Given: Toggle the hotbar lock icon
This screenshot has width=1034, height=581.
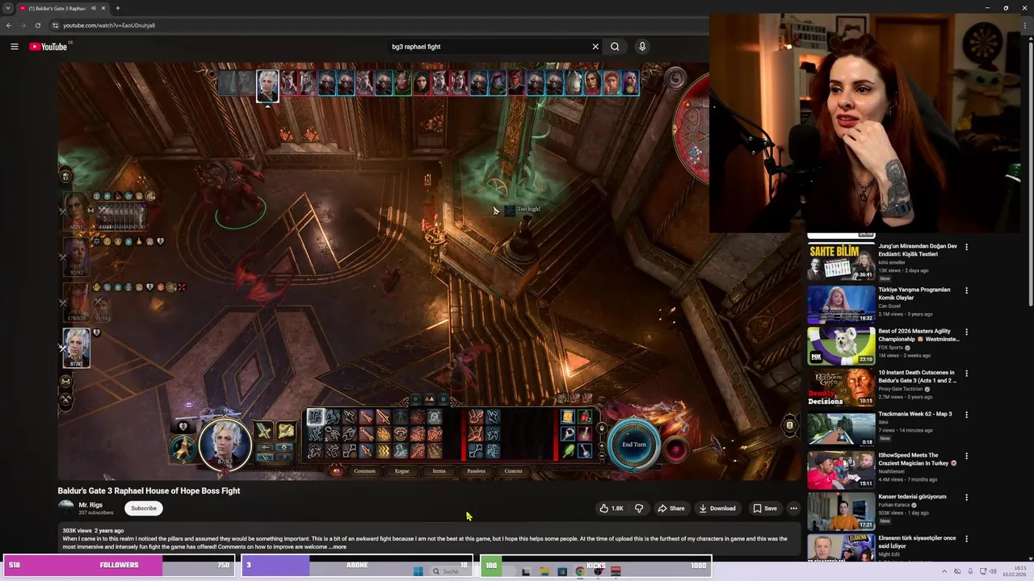Looking at the screenshot, I should pos(601,428).
